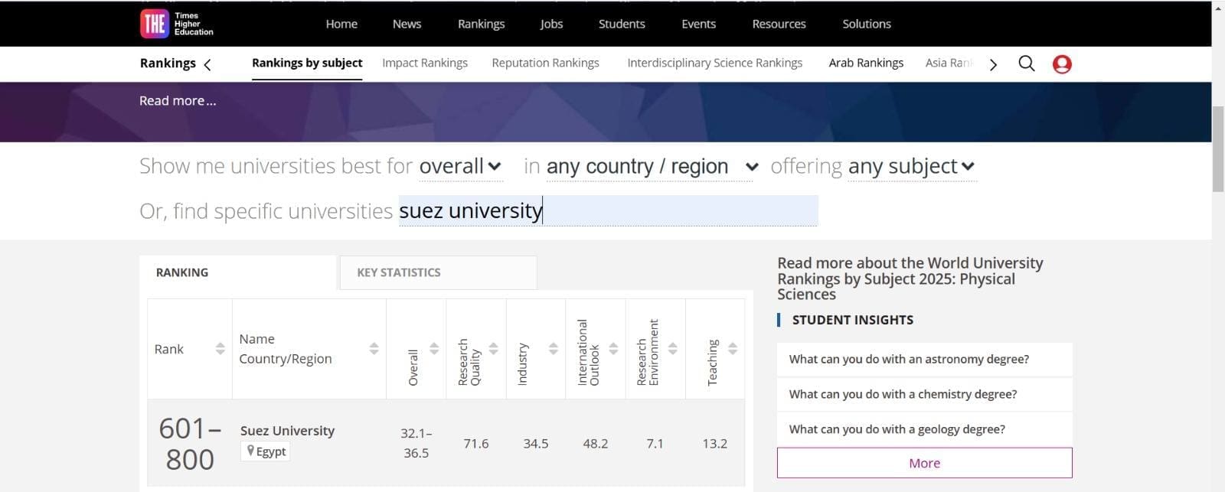This screenshot has width=1225, height=492.
Task: Open the 'any subject' dropdown
Action: (912, 166)
